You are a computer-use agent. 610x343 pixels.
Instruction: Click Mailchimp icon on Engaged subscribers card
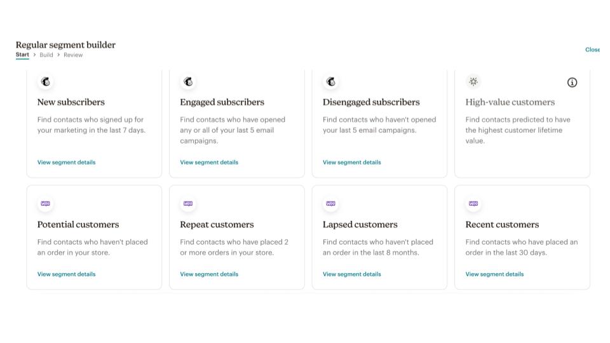click(188, 82)
